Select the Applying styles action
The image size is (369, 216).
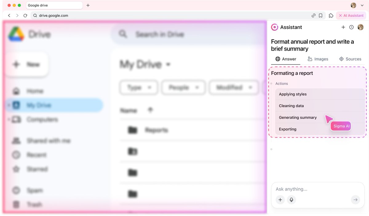320,94
